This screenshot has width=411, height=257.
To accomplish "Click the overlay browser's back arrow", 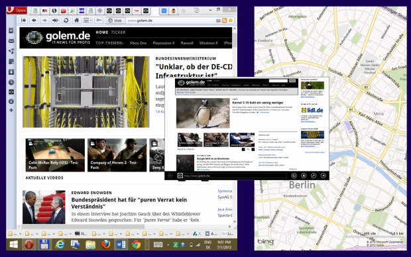I will 170,176.
